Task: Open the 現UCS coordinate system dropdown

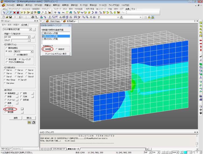Action: click(x=32, y=52)
